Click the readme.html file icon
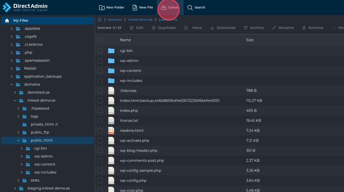The width and height of the screenshot is (344, 192). point(111,131)
